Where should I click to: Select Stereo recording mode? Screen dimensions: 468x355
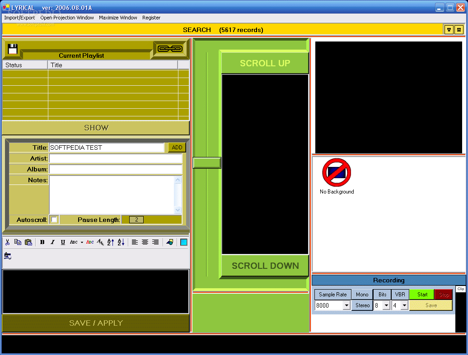click(362, 305)
